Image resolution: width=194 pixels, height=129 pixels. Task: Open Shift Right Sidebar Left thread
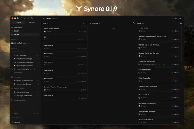pyautogui.click(x=26, y=96)
